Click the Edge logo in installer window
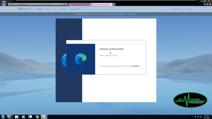 coord(80,59)
